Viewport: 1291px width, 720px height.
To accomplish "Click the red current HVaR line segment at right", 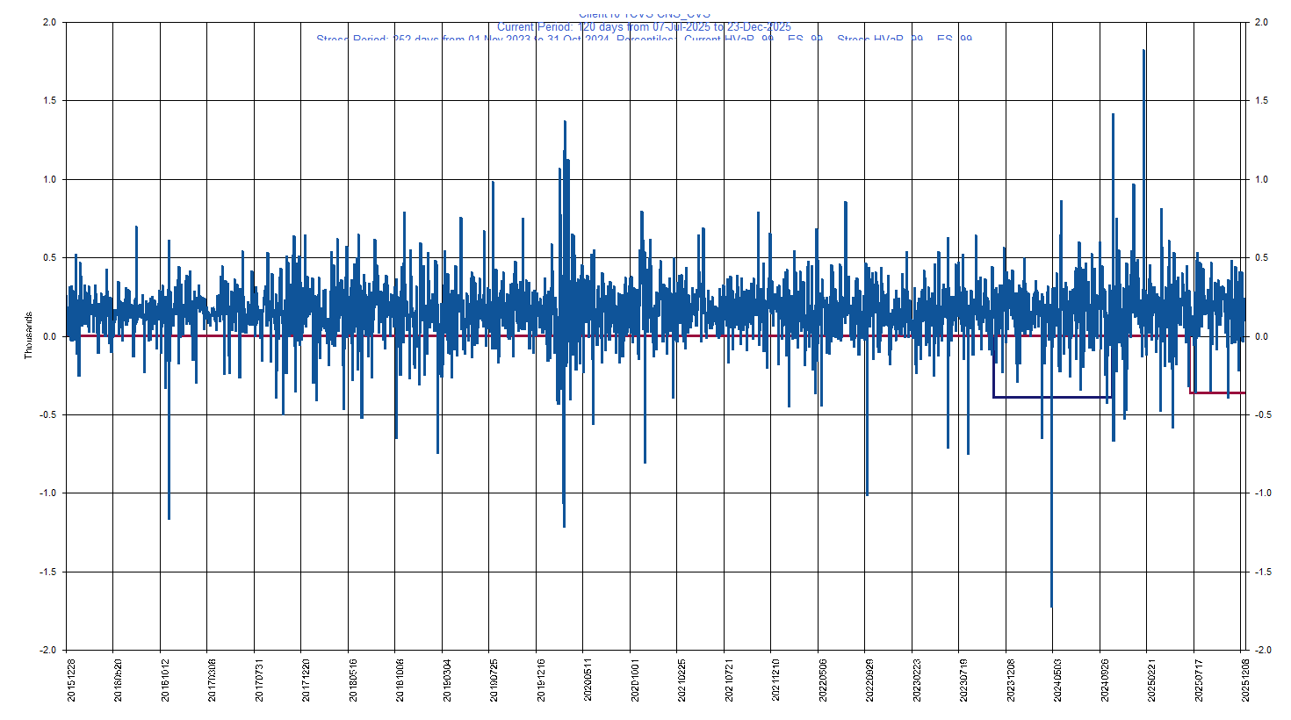I will (x=1217, y=392).
